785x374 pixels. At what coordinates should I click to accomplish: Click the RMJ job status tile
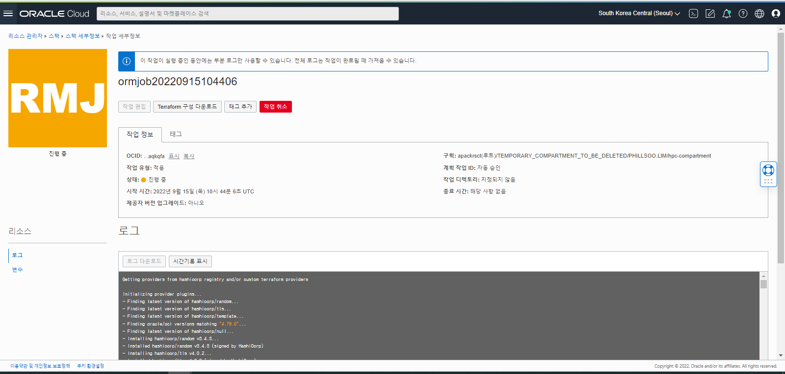57,98
